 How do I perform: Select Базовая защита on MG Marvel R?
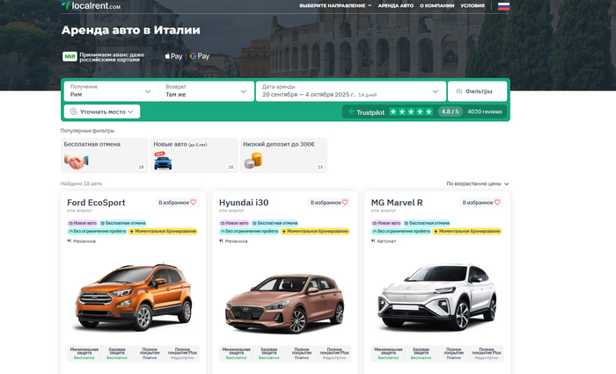[x=422, y=353]
